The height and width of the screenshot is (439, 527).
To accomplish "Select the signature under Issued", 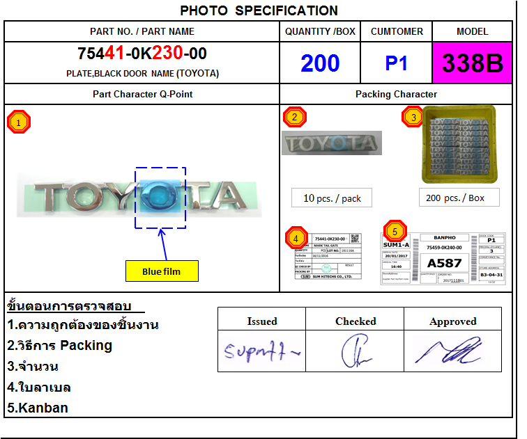I will click(263, 351).
